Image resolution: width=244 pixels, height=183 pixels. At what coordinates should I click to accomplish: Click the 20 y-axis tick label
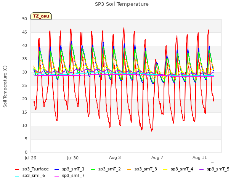tap(24, 99)
